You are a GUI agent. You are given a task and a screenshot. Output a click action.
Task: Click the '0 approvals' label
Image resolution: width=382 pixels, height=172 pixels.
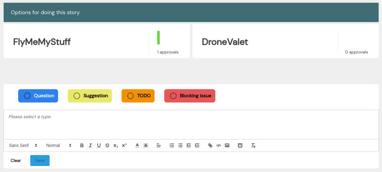coord(356,52)
